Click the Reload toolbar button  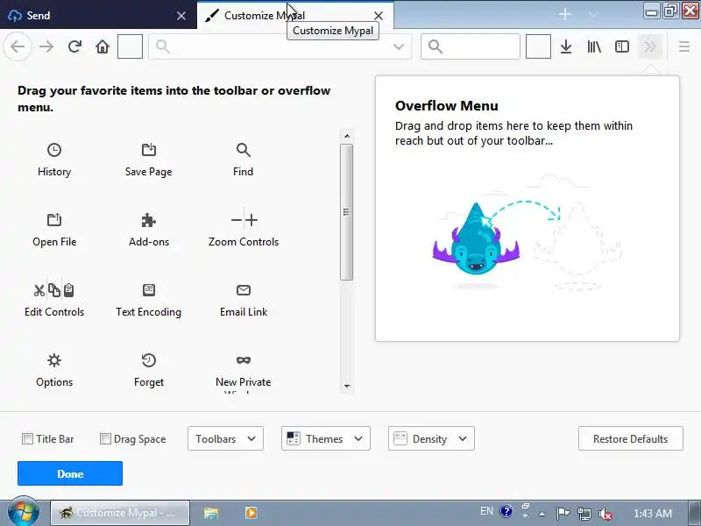(x=74, y=46)
